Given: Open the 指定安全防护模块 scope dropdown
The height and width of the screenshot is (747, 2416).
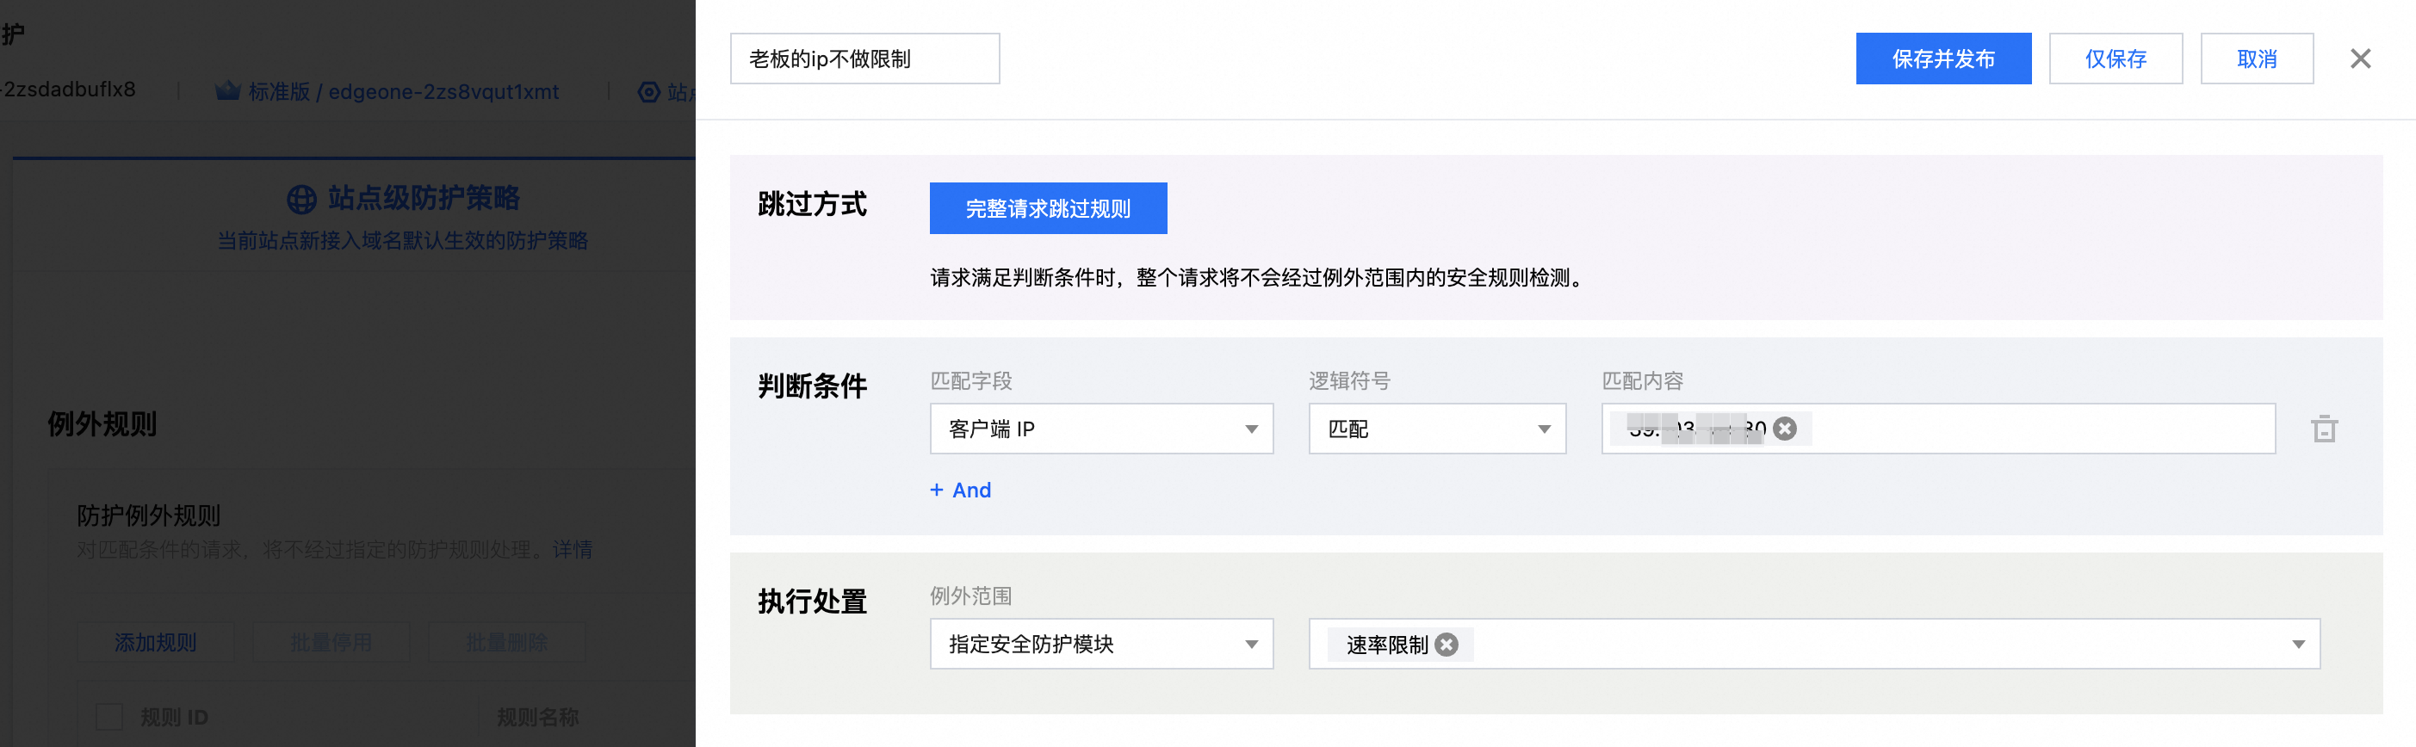Looking at the screenshot, I should [x=1101, y=644].
